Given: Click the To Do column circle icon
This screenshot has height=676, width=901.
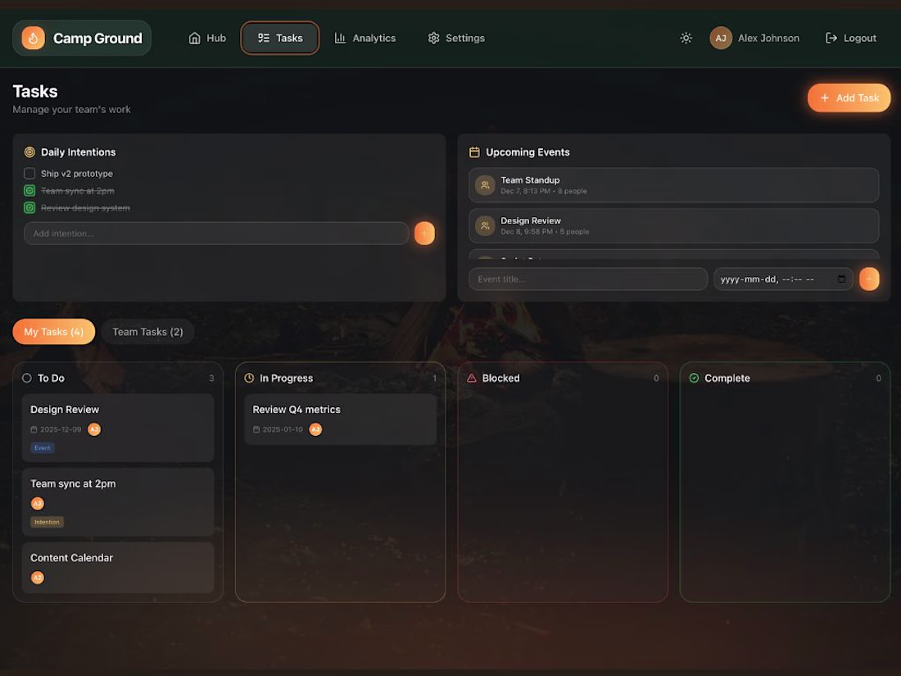Looking at the screenshot, I should click(27, 379).
